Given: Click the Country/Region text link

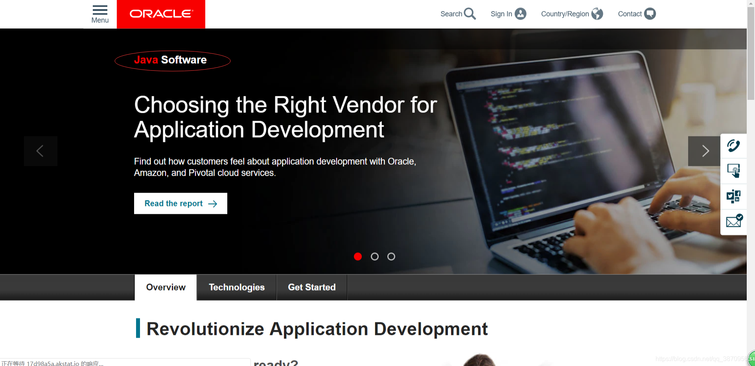Looking at the screenshot, I should pyautogui.click(x=565, y=14).
